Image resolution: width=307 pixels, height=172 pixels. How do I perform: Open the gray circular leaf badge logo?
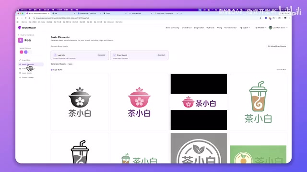[x=199, y=149]
